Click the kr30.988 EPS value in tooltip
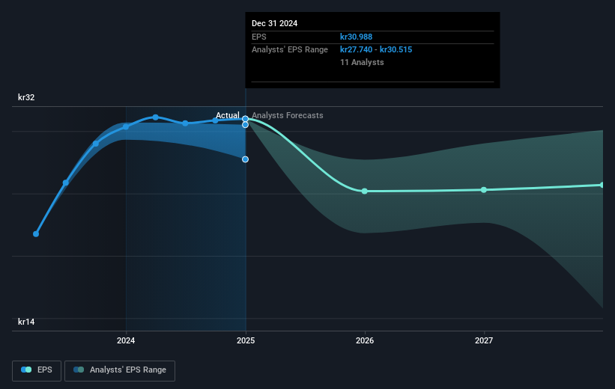Screen dimensions: 615x389 (x=356, y=37)
